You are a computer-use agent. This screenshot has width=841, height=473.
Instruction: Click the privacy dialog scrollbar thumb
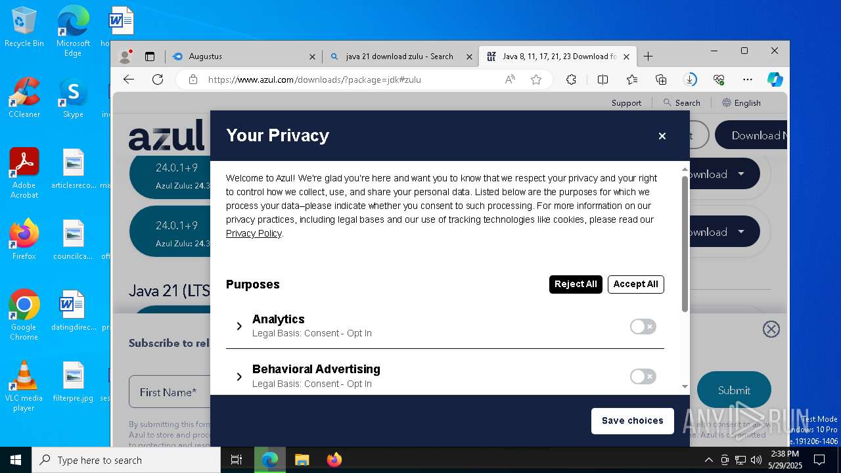tap(685, 243)
